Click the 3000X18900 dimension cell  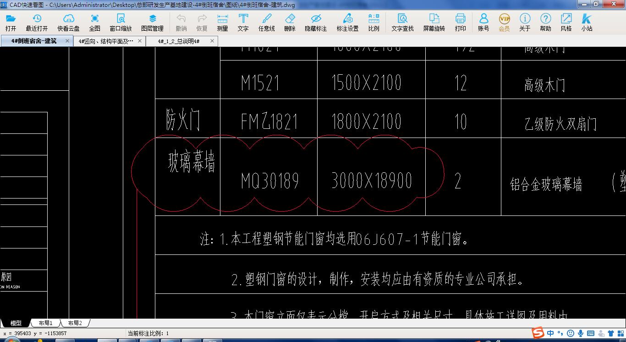(372, 181)
